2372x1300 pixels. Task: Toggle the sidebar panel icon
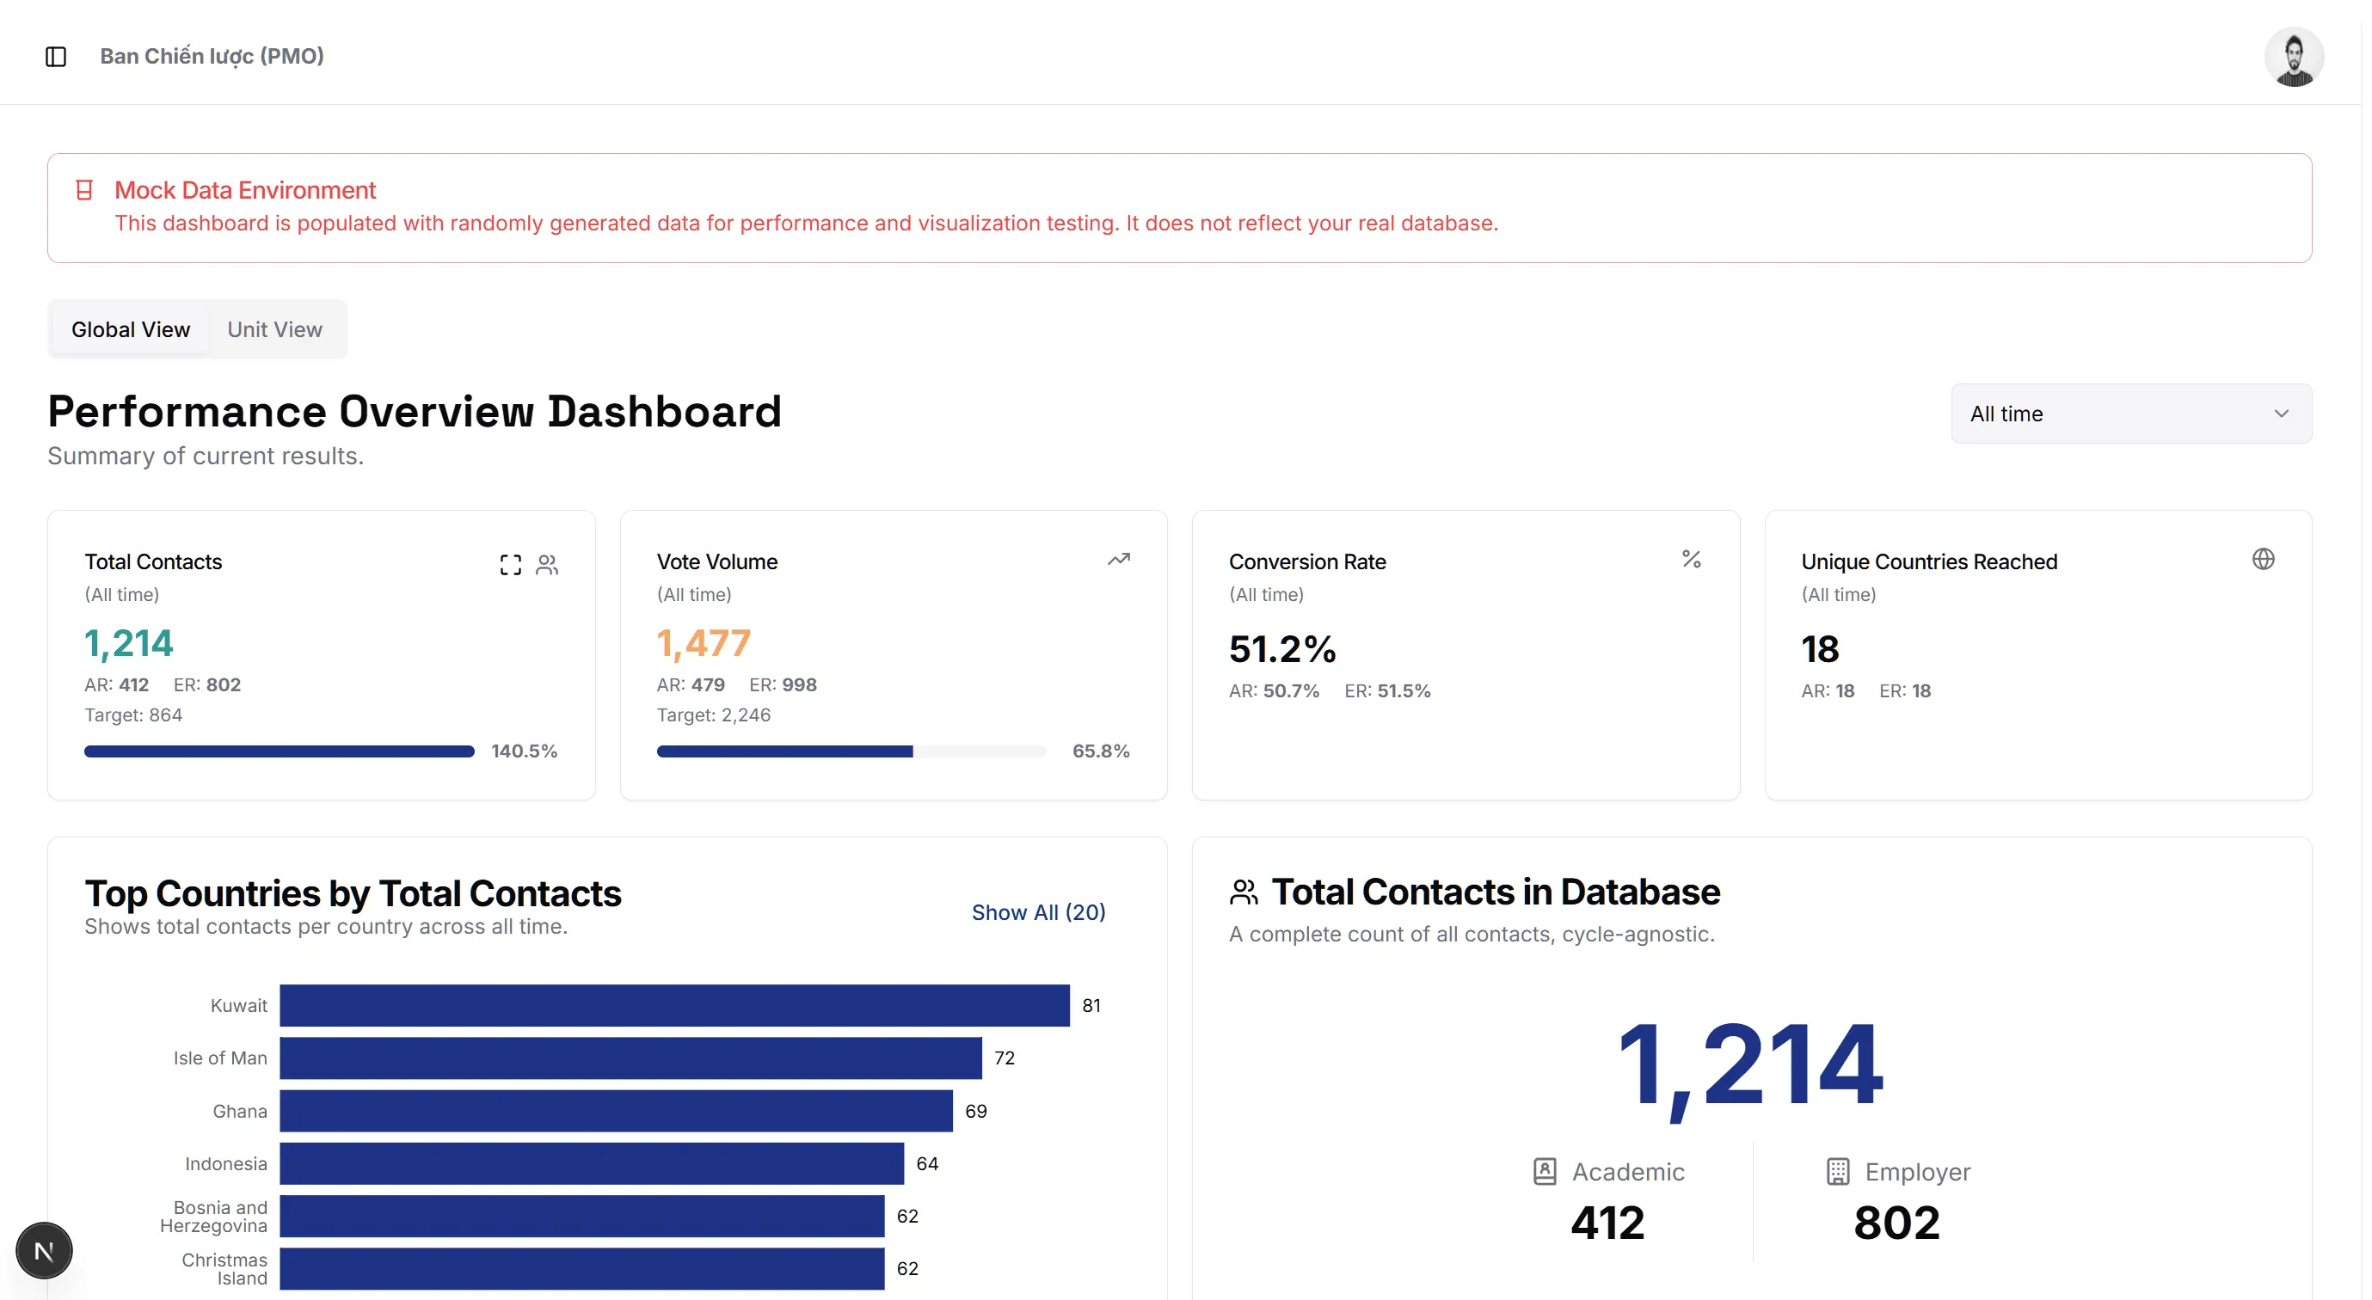click(x=56, y=56)
